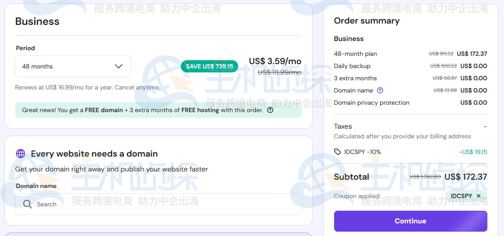Click the Taxes row in order summary
504x236 pixels.
point(343,126)
